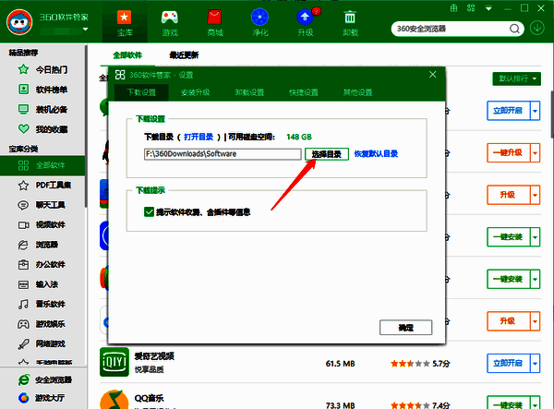Image resolution: width=554 pixels, height=409 pixels.
Task: Click the 打开目录 link
Action: pos(199,137)
